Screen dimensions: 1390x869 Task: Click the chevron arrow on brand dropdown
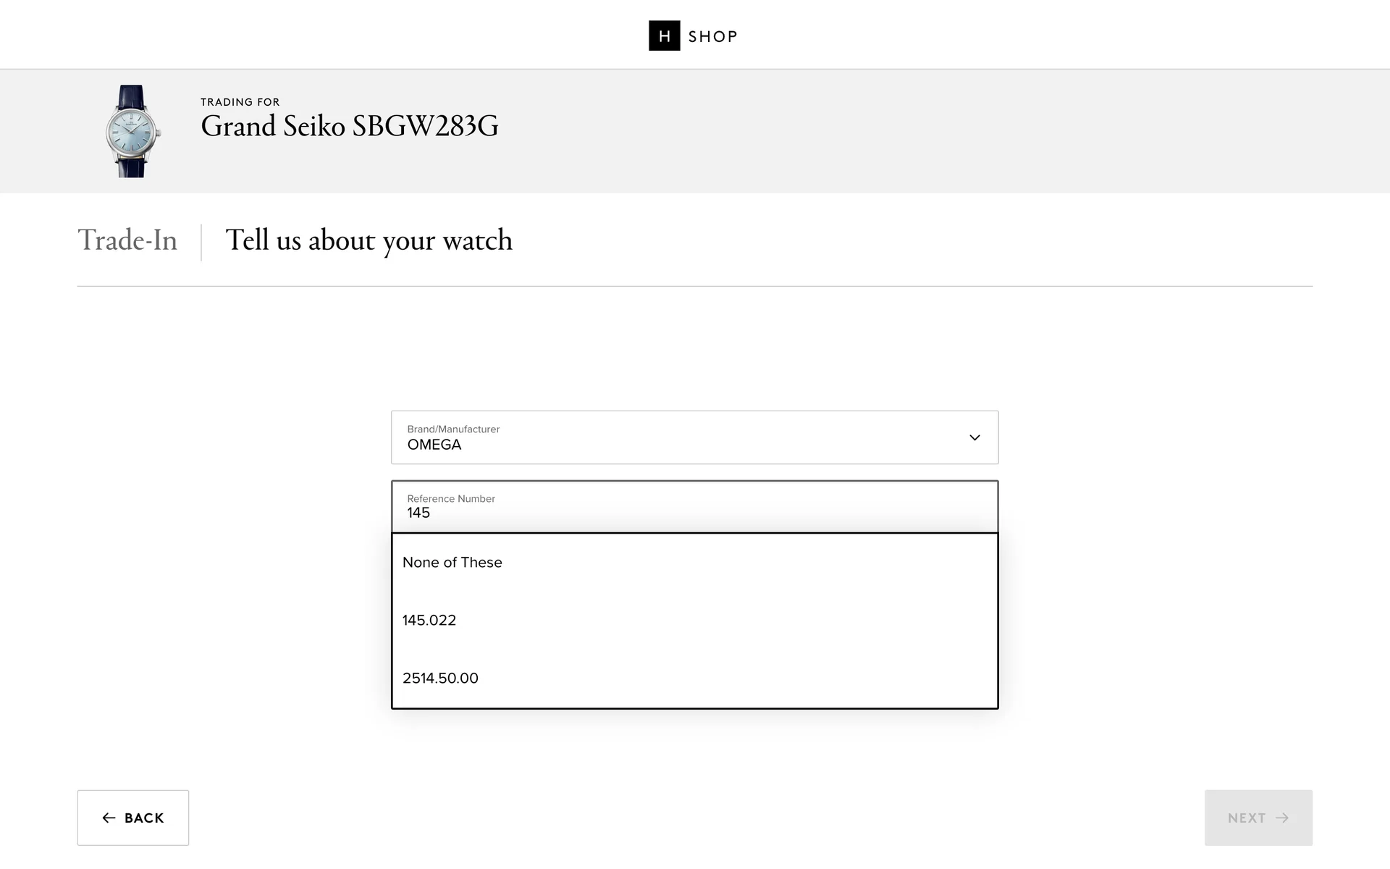974,437
